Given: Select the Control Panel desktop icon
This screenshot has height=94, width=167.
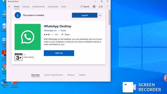Looking at the screenshot, I should 4,42.
